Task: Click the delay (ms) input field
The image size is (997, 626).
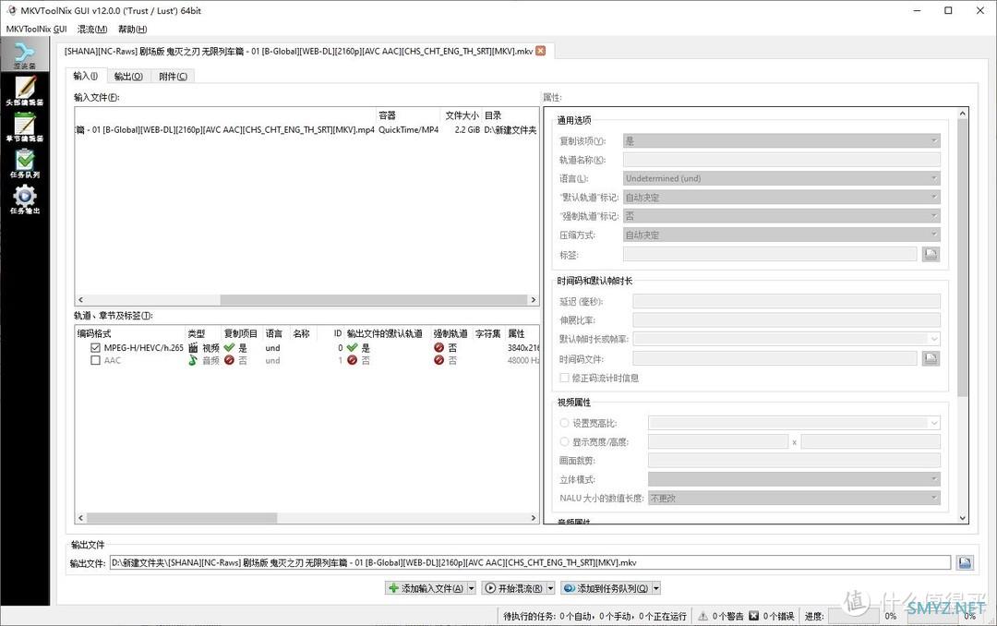Action: point(787,302)
